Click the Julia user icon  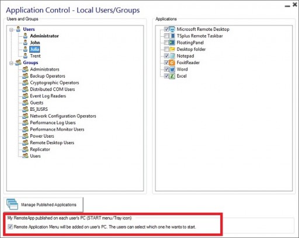coord(25,49)
